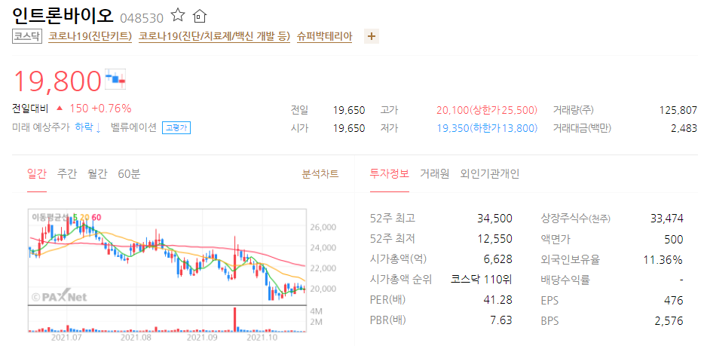This screenshot has height=355, width=707.
Task: Click the 이동평균선 legend in chart
Action: (x=66, y=217)
